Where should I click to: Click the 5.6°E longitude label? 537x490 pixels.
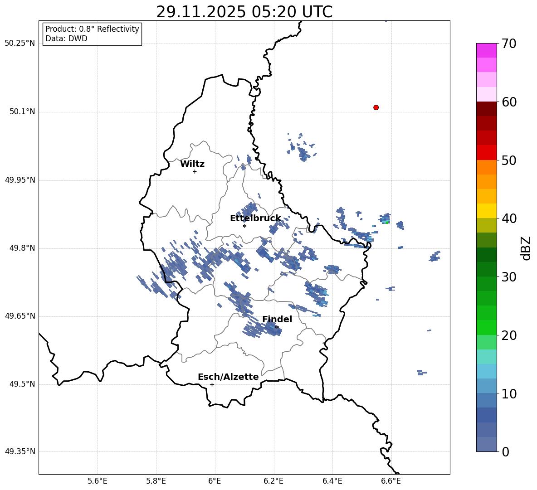coord(98,481)
